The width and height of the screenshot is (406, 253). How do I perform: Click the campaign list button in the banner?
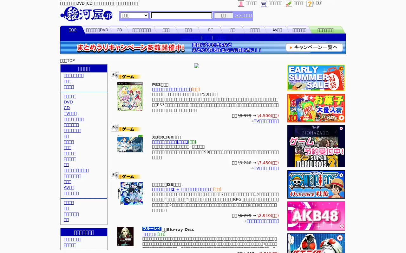tap(314, 47)
